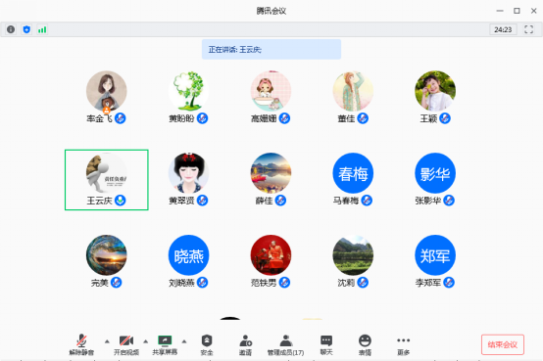Click the blue security shield icon
The height and width of the screenshot is (361, 543).
click(x=26, y=29)
